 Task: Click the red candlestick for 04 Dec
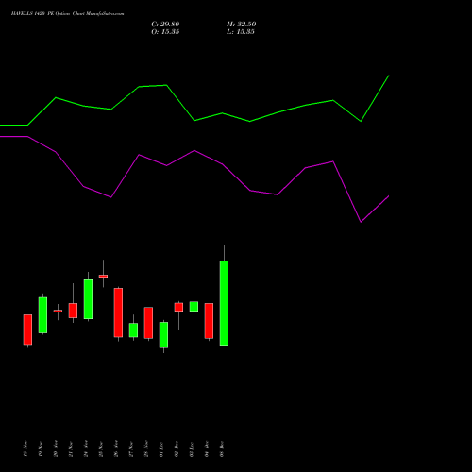pyautogui.click(x=209, y=321)
